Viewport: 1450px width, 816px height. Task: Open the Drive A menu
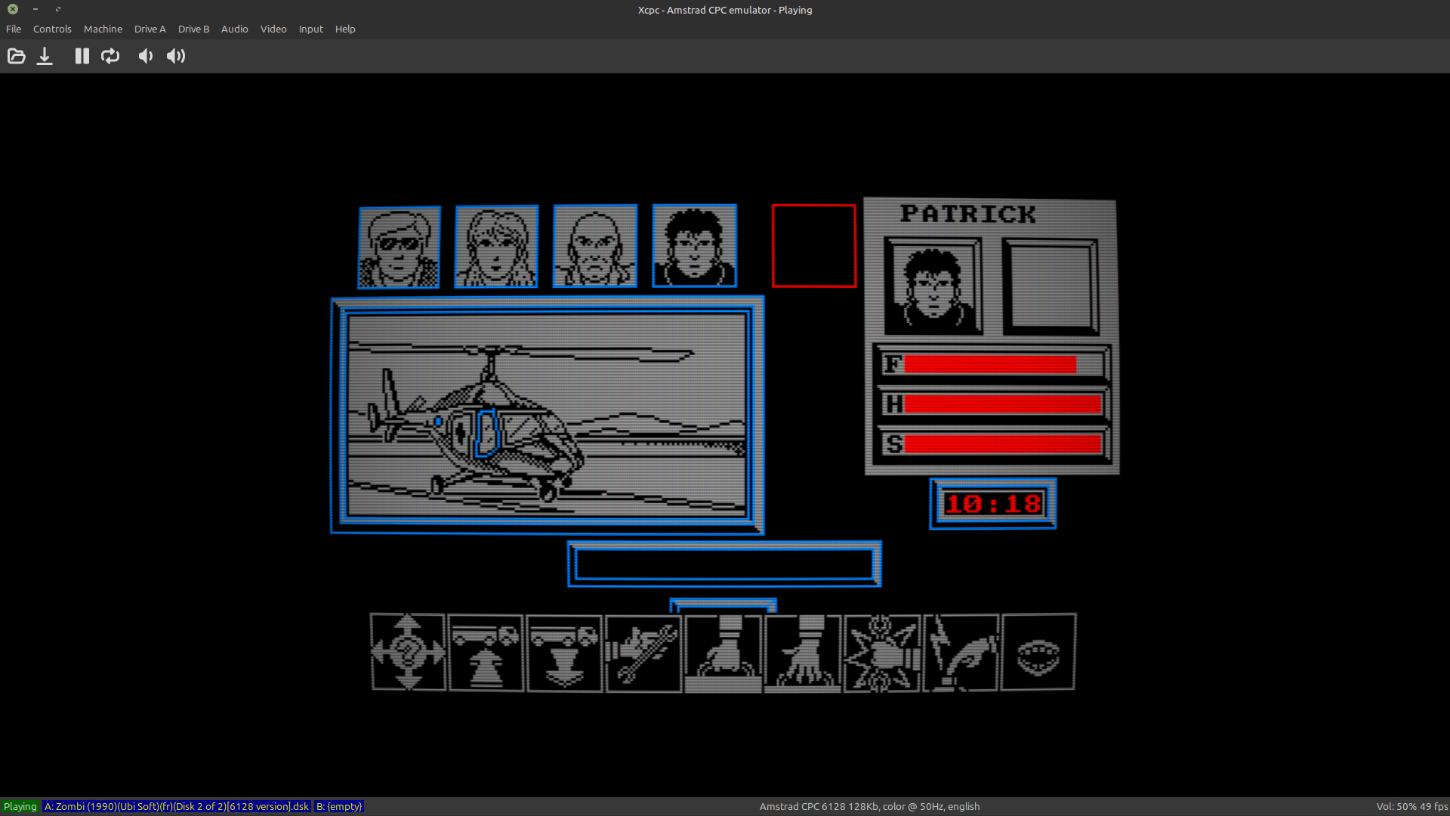pos(150,29)
